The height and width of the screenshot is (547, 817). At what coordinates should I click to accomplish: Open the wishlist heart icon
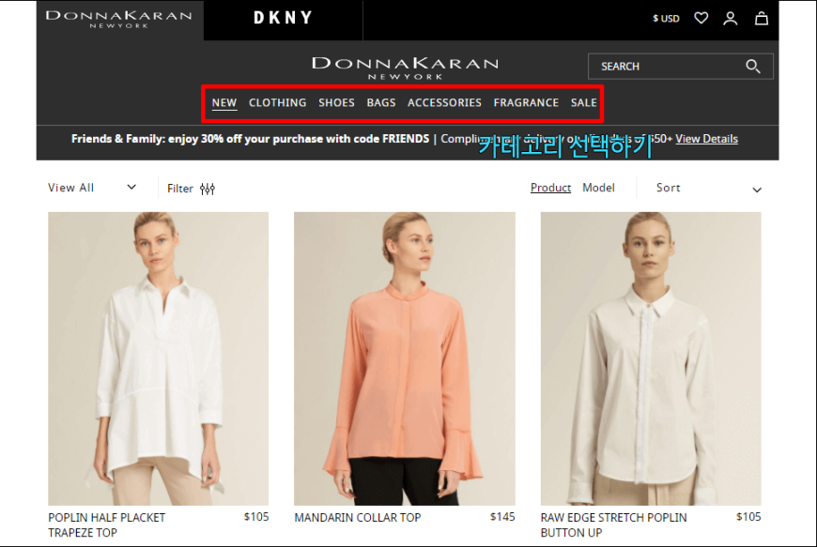point(701,18)
